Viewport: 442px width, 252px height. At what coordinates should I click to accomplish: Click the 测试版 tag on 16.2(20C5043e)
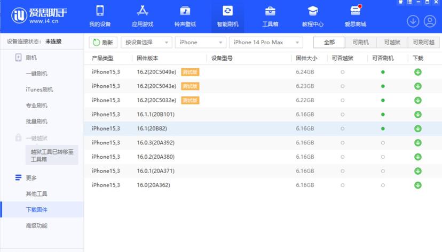[190, 86]
